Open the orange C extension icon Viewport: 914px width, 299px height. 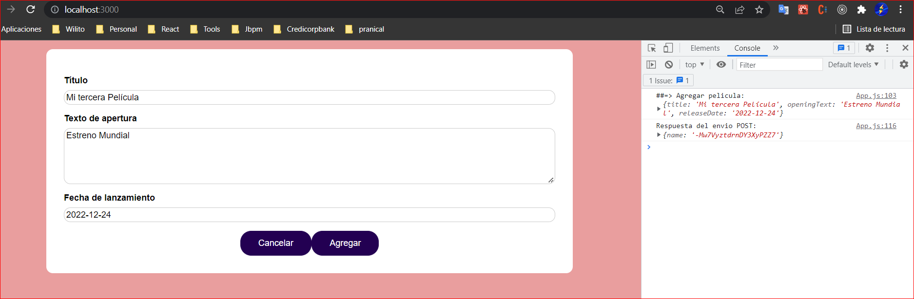[822, 9]
